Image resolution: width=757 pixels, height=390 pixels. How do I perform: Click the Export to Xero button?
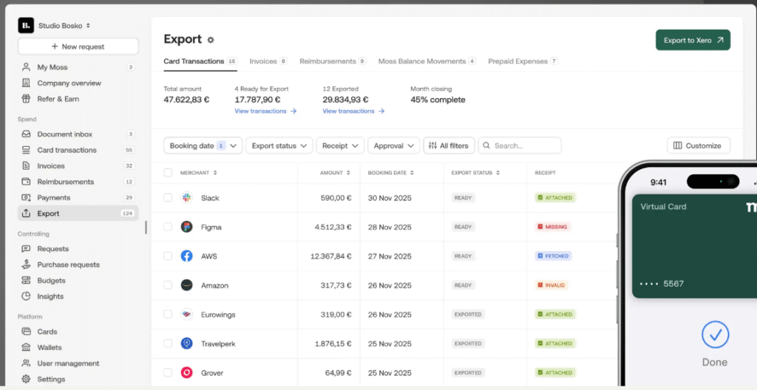pos(693,40)
